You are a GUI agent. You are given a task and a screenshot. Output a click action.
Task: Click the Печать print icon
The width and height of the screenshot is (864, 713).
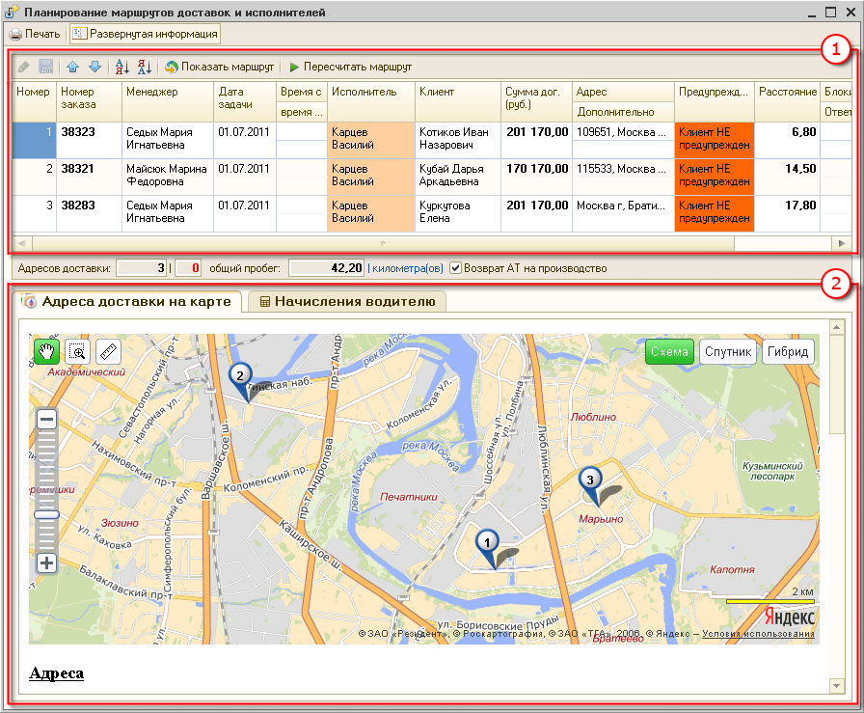15,34
